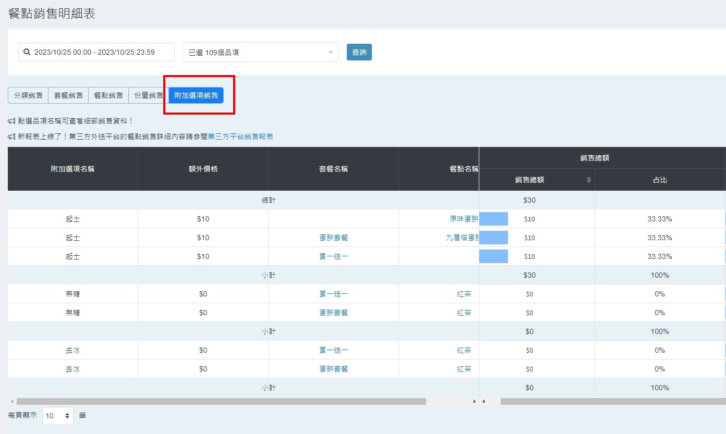Click the 附加選項名稱 column header
The height and width of the screenshot is (434, 726).
click(x=72, y=169)
